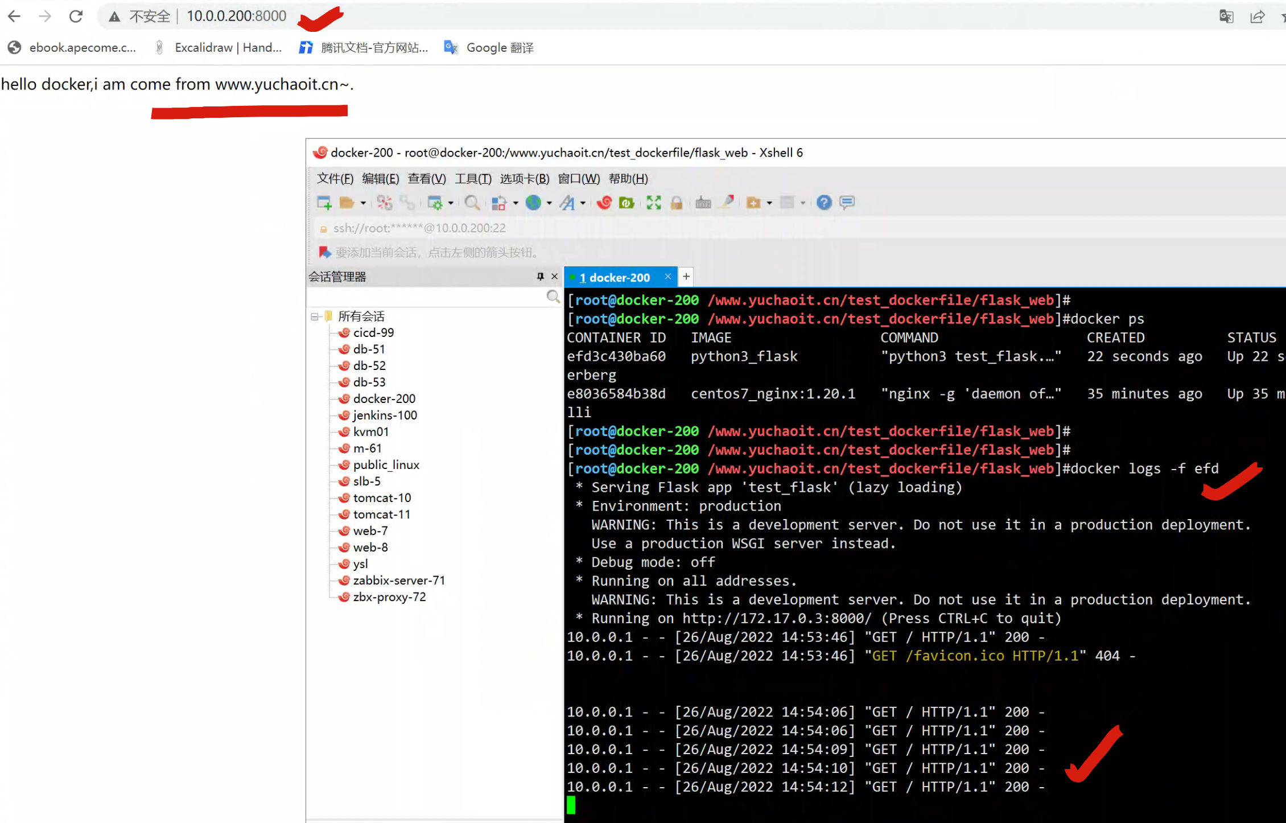This screenshot has width=1286, height=823.
Task: Pin the session manager panel
Action: pos(540,277)
